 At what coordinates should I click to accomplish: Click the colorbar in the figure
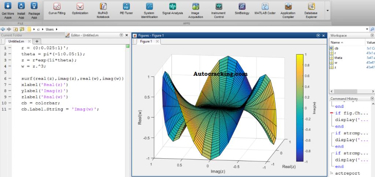click(300, 108)
